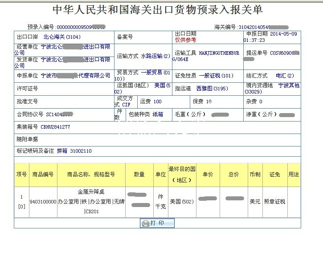
Task: Click 预录入编号 number 0000000009509
Action: point(74,27)
